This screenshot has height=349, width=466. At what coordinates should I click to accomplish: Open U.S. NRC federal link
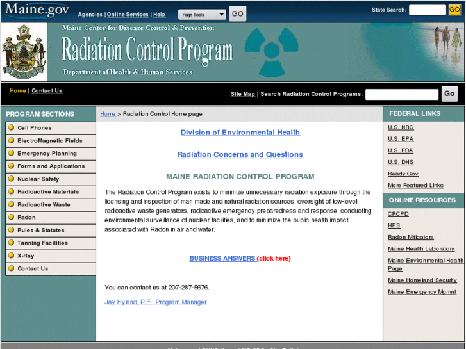click(x=401, y=127)
